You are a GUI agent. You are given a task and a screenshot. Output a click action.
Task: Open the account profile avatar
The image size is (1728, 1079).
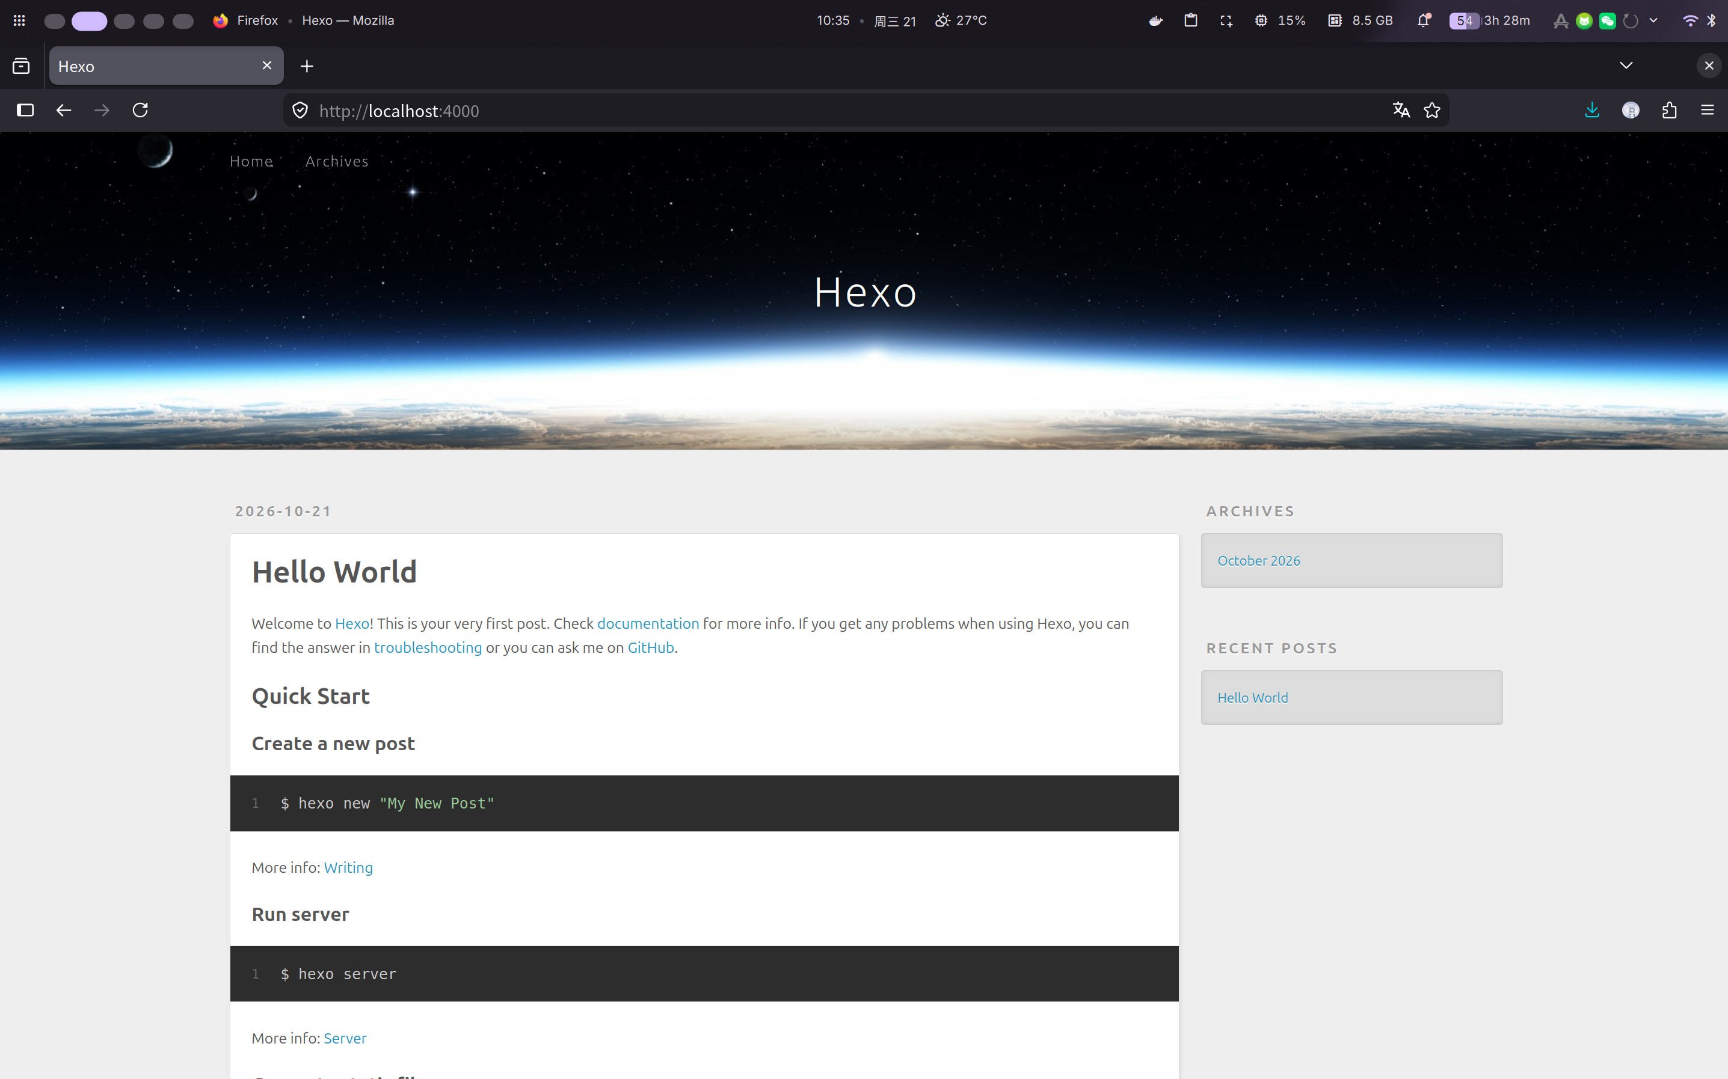point(1630,110)
